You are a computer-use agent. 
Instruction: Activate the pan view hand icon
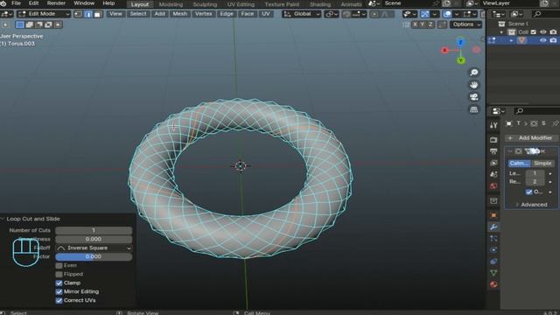tap(474, 85)
